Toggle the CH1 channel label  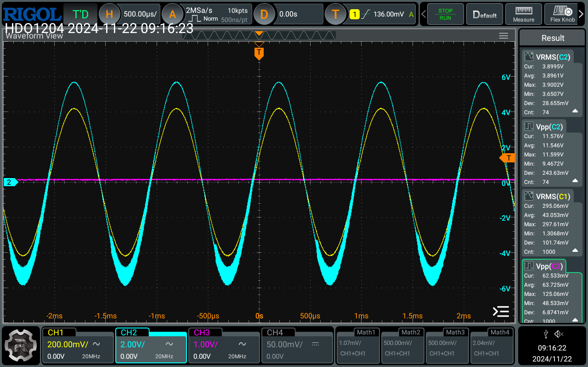(x=56, y=333)
